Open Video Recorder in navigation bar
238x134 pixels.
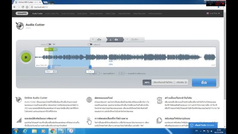(x=139, y=13)
